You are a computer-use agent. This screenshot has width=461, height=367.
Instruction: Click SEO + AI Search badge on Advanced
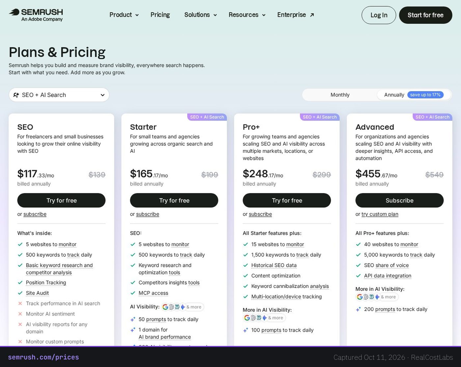(x=432, y=117)
